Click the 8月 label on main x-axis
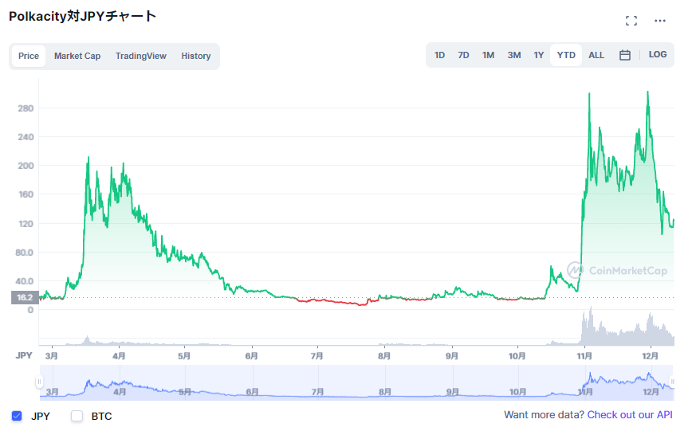The height and width of the screenshot is (435, 692). (x=384, y=355)
